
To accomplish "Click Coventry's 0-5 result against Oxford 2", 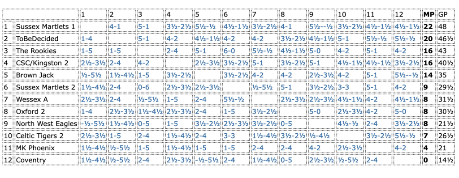I will coord(286,160).
